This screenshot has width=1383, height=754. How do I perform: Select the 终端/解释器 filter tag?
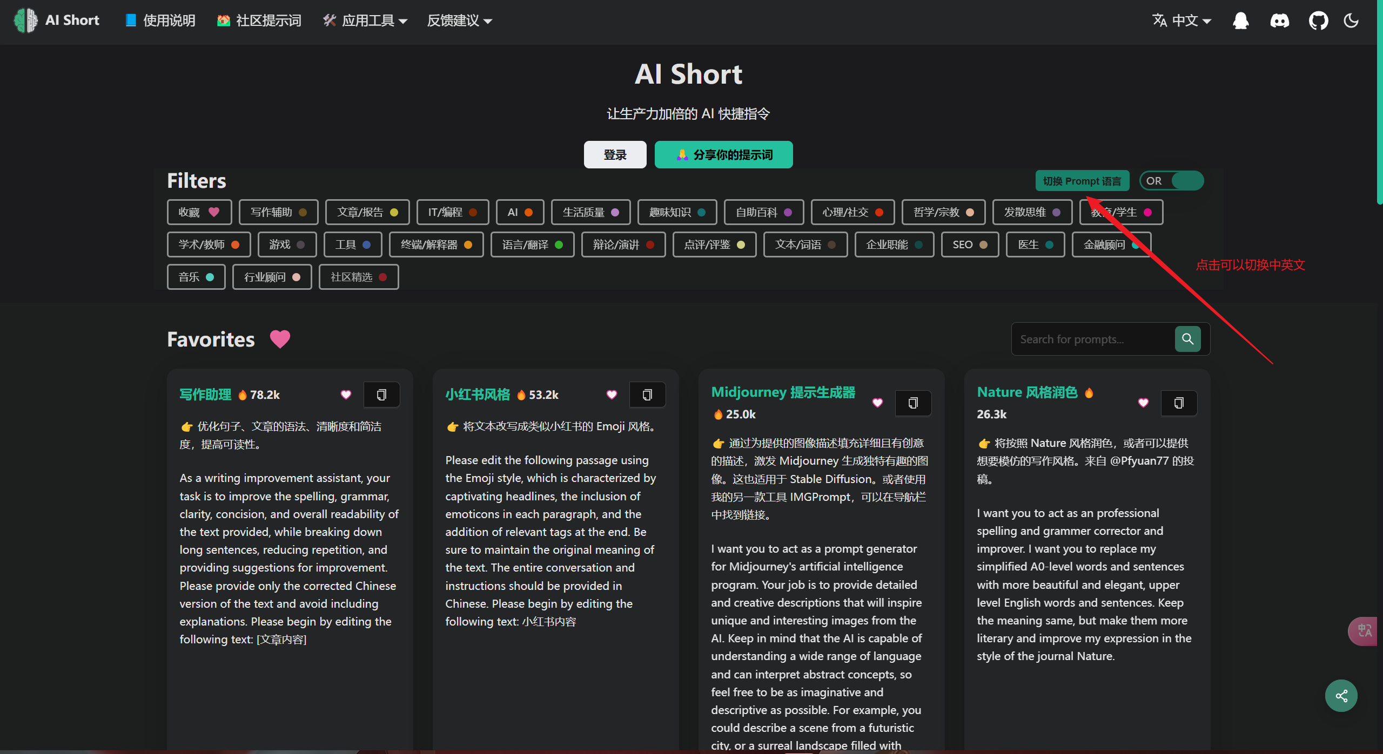436,244
